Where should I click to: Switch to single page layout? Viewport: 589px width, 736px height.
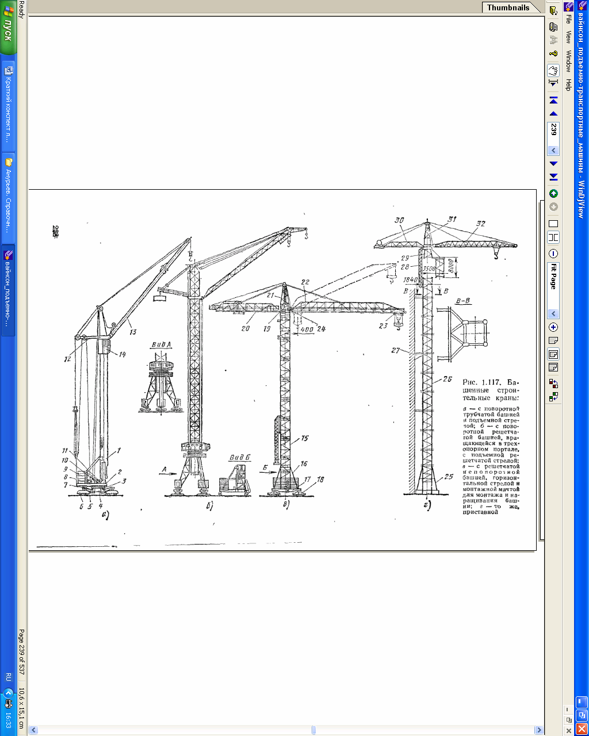click(x=553, y=224)
